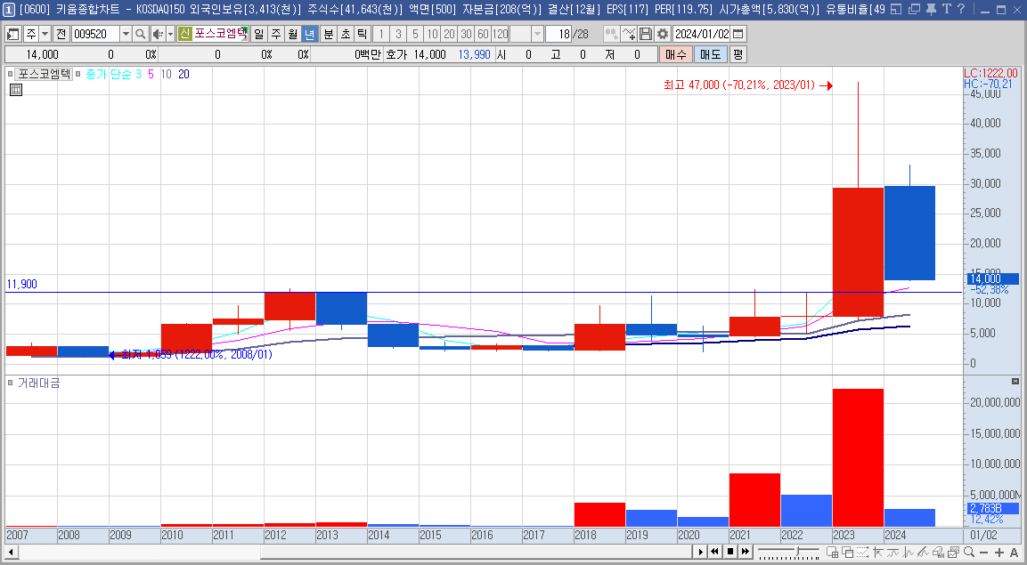Click the T font icon in title bar
1027x565 pixels.
point(947,9)
